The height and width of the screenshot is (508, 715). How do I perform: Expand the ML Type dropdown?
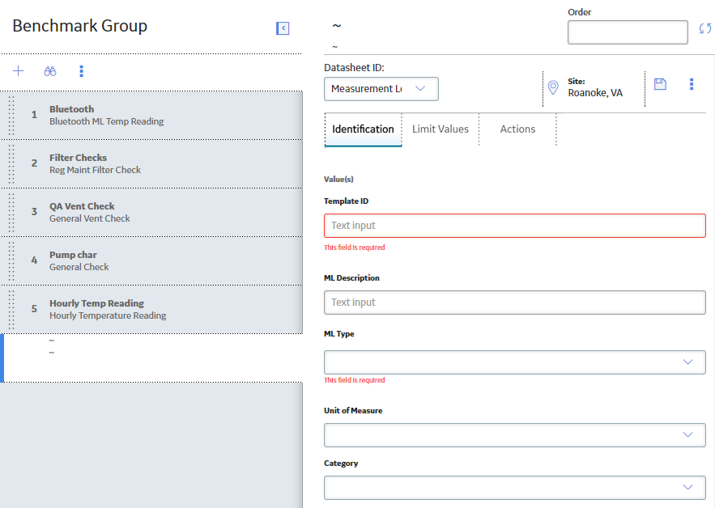[515, 362]
